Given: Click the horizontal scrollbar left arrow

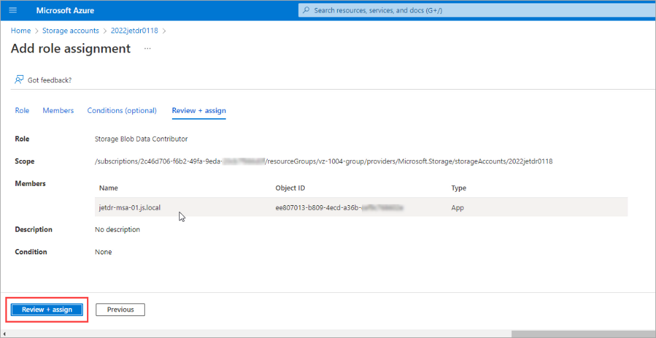Looking at the screenshot, I should (5, 333).
